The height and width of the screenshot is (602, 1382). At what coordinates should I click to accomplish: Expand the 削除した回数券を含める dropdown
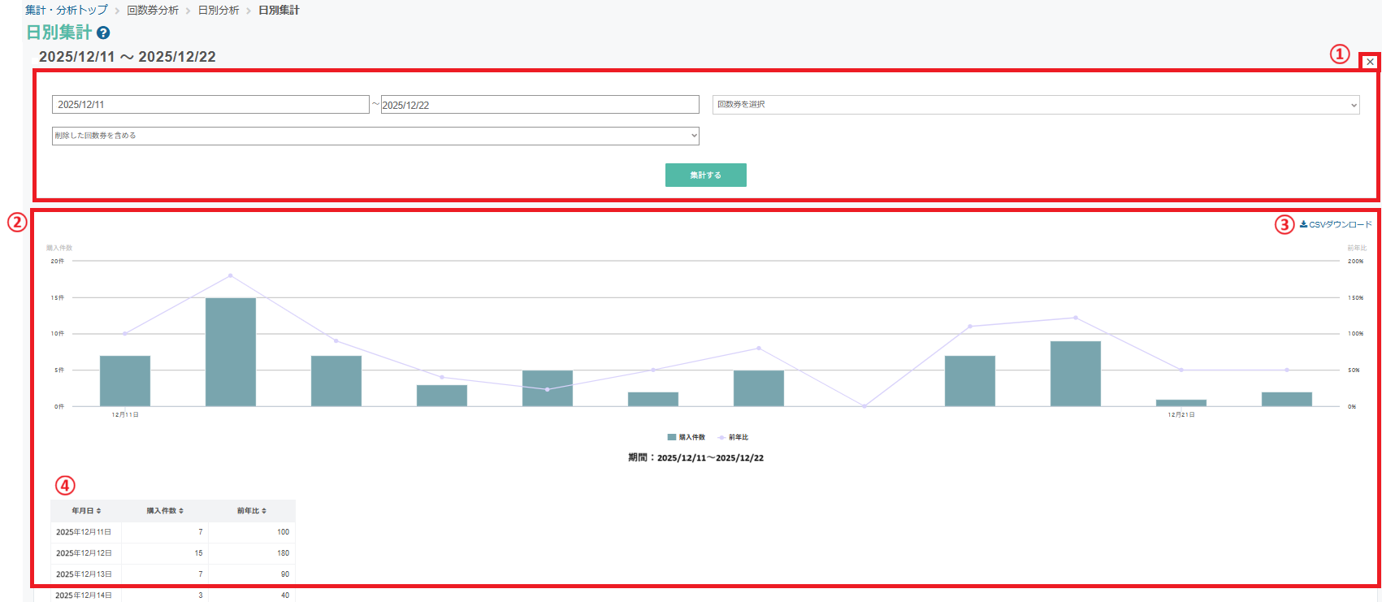point(375,136)
